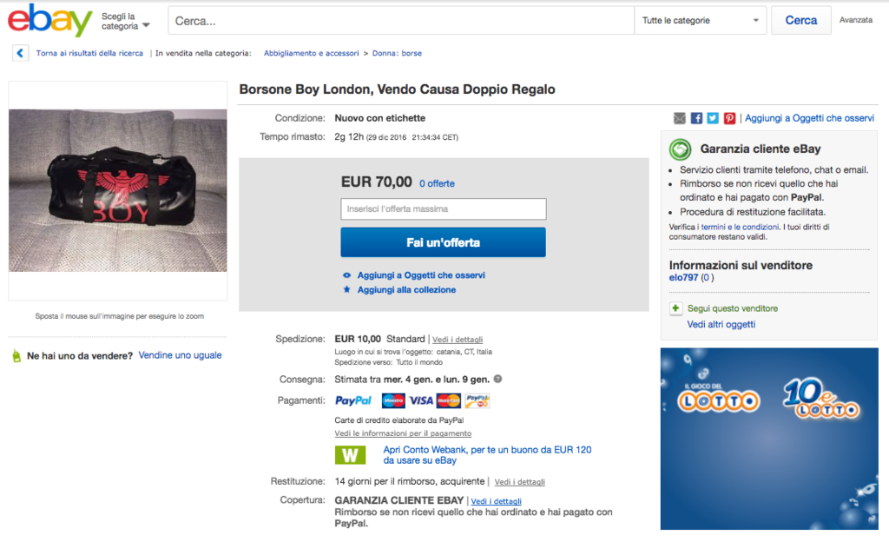Click the green Webank W icon
Screen dimensions: 889x542
[x=350, y=454]
